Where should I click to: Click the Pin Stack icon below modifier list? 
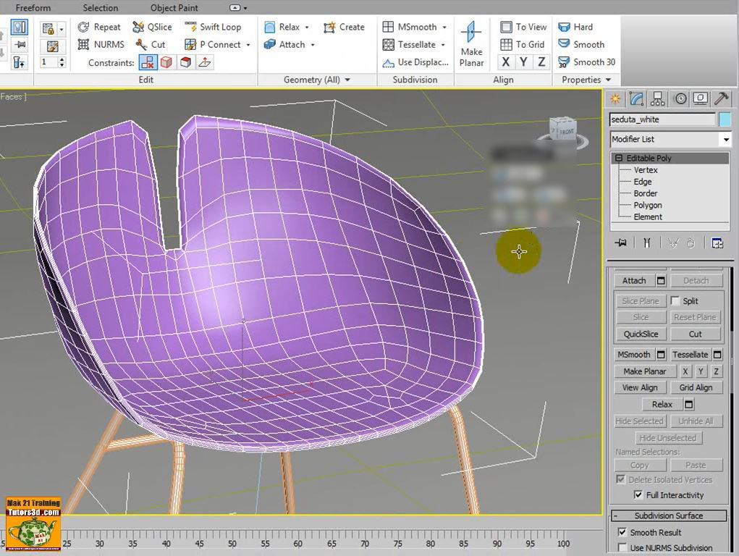pyautogui.click(x=620, y=243)
